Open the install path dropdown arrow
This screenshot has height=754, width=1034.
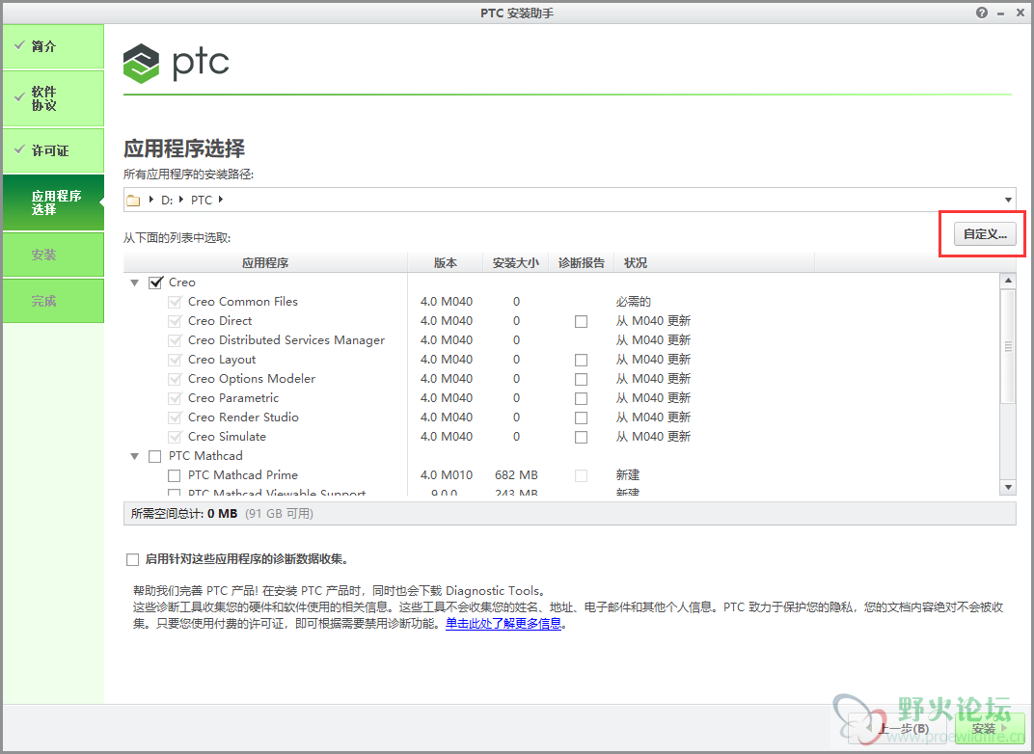[1008, 200]
